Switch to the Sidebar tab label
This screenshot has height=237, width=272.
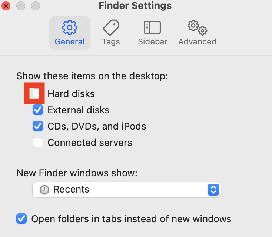pos(153,41)
